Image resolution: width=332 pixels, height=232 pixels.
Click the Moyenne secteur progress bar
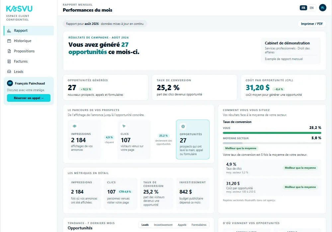[272, 143]
